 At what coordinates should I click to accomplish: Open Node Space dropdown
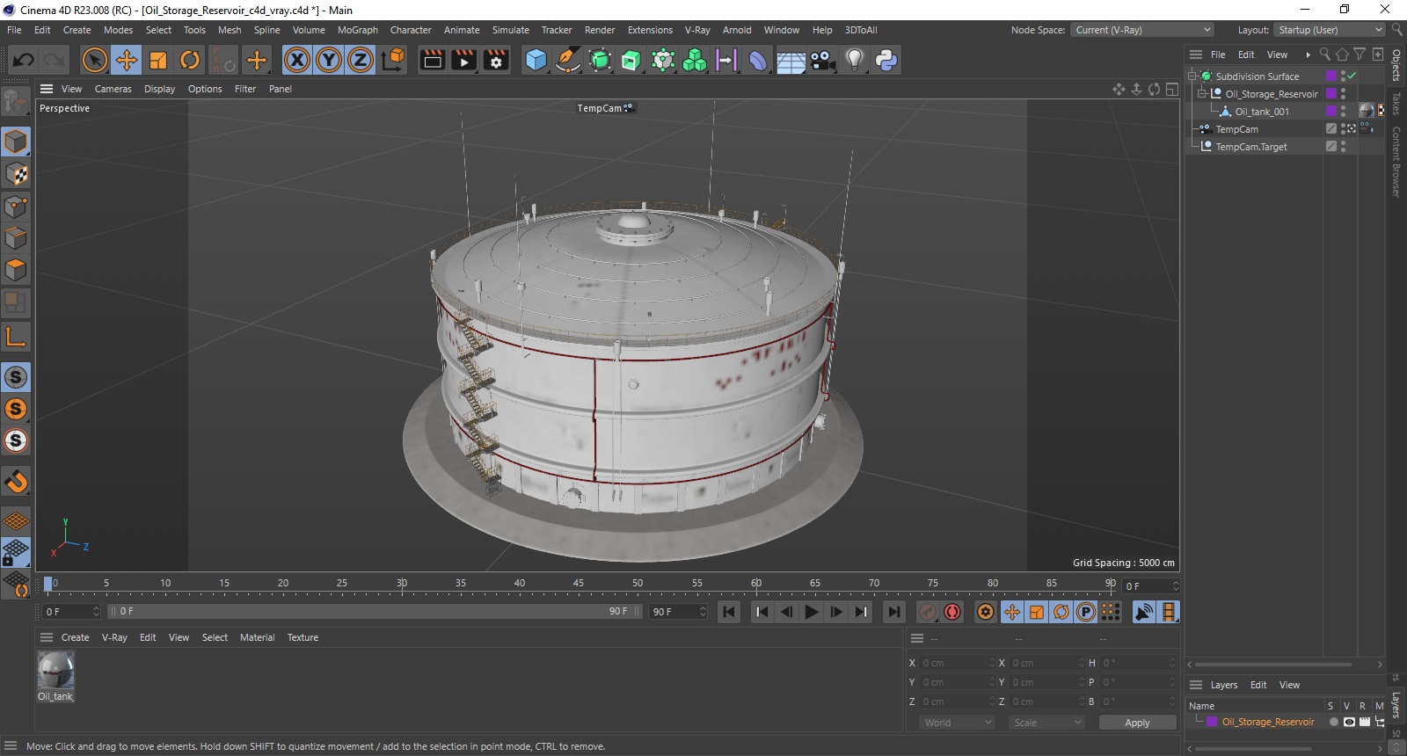tap(1142, 30)
